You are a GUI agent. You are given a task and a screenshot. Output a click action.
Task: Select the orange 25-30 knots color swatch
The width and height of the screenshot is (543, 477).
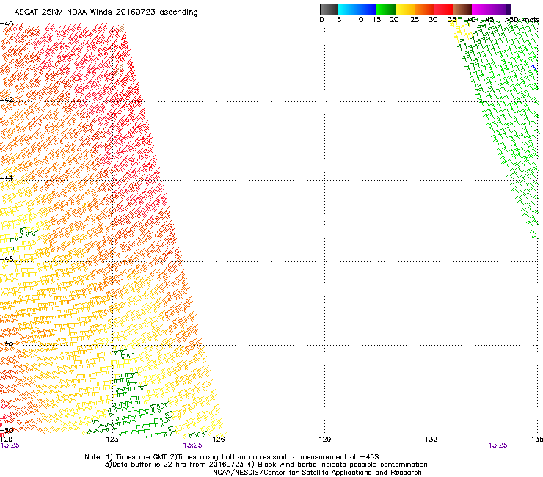(424, 9)
